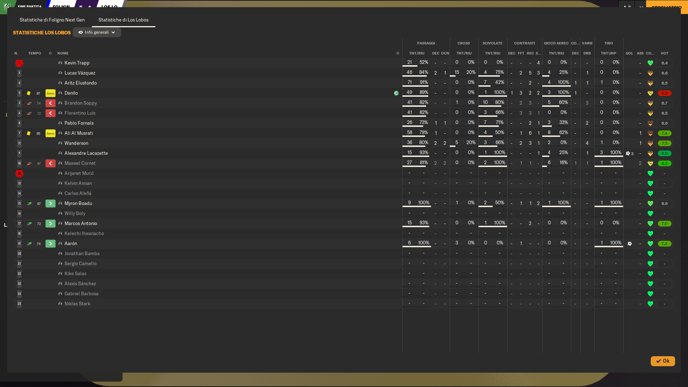Open Alexandre Lacazette's player profile
Viewport: 688px width, 387px height.
[x=86, y=153]
